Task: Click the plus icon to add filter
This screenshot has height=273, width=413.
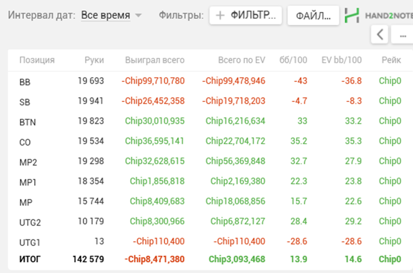Action: coord(220,16)
